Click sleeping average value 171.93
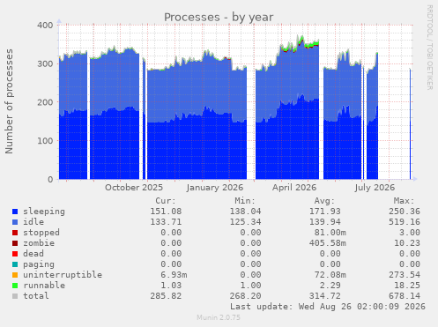The width and height of the screenshot is (438, 327). 325,212
